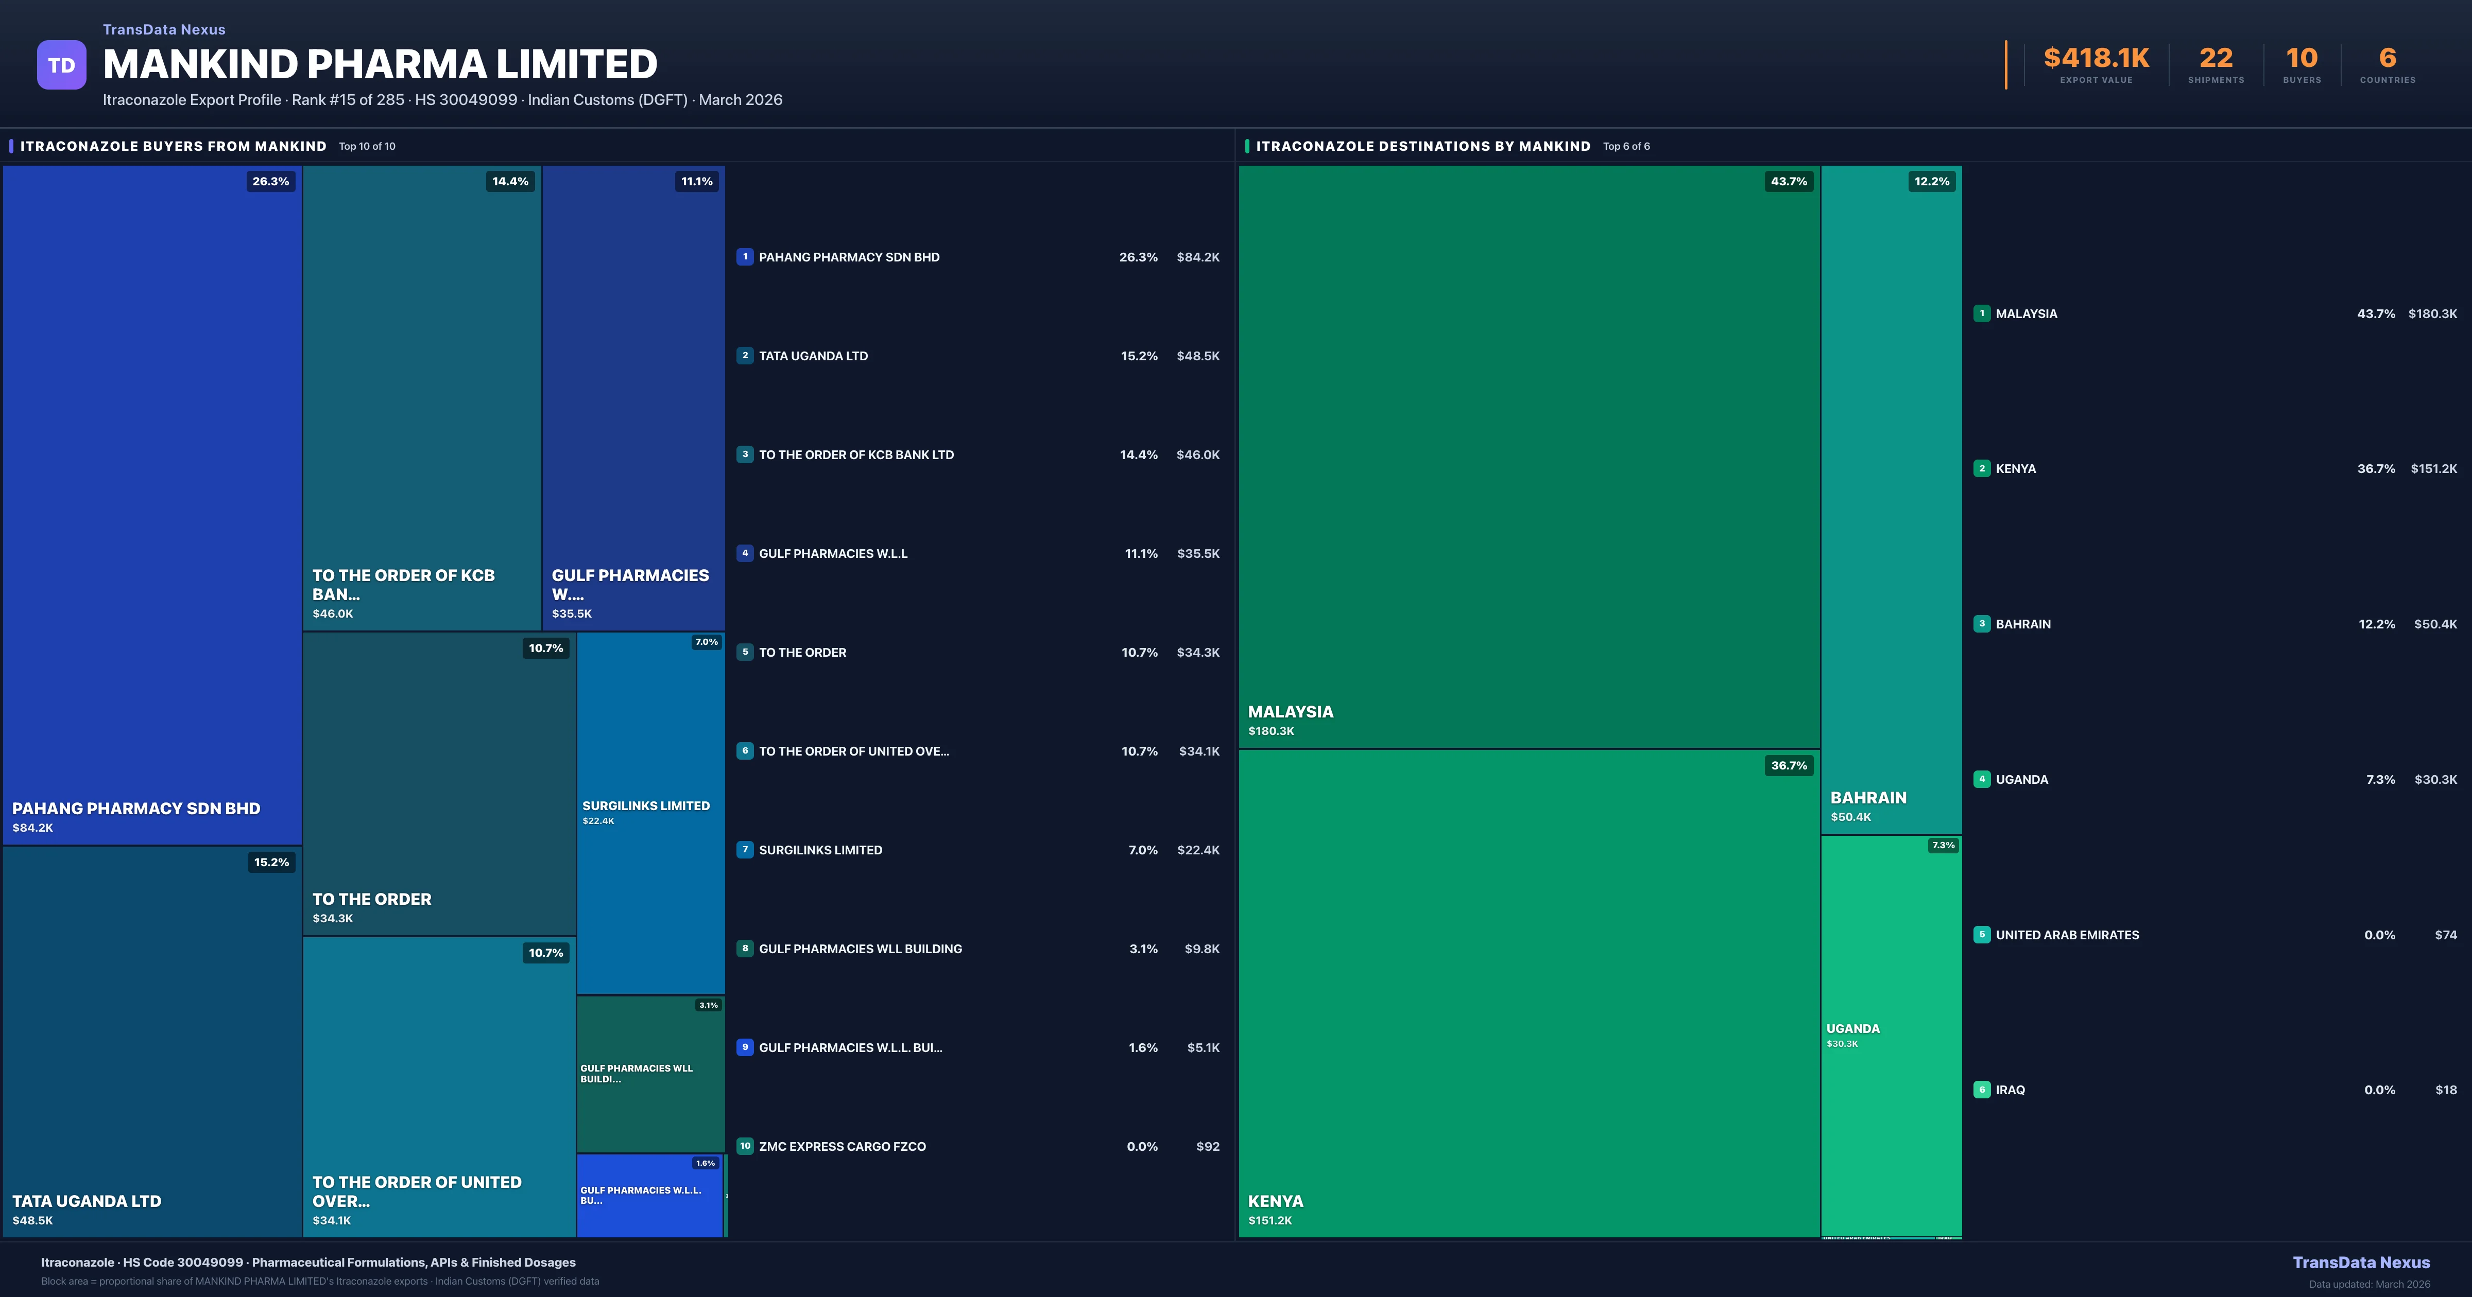Click rank badge 1 beside Malaysia

coord(1982,313)
